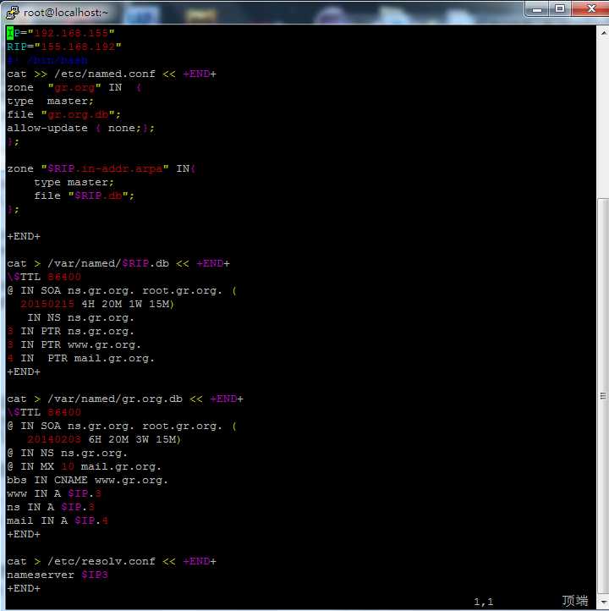Click the scrollbar up arrow
The image size is (609, 611).
pyautogui.click(x=602, y=31)
